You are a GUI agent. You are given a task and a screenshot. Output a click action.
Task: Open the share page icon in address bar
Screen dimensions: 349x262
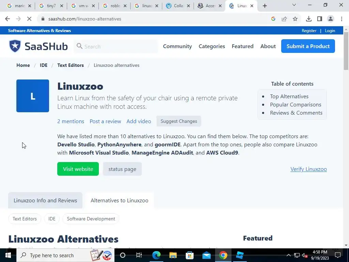284,19
